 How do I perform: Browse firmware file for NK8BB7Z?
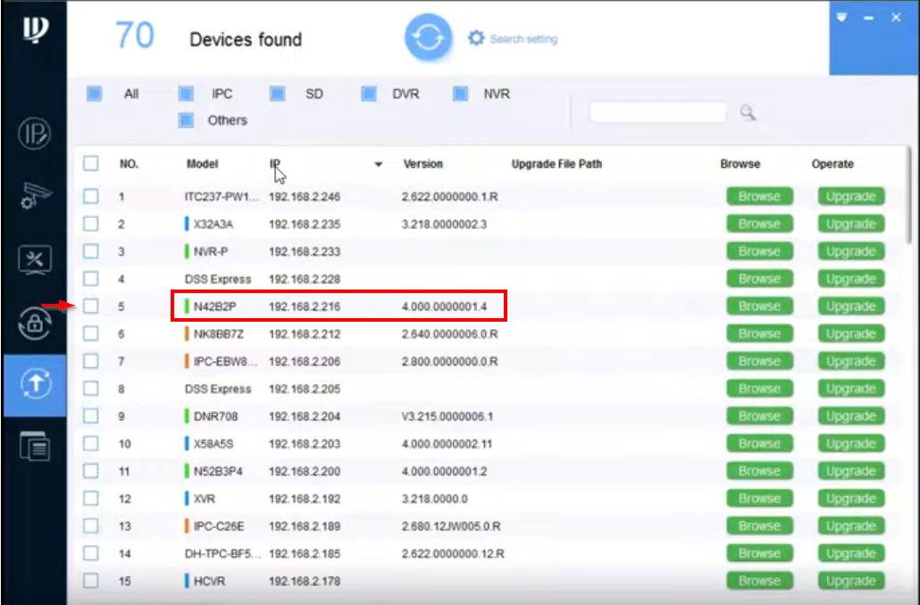click(759, 334)
